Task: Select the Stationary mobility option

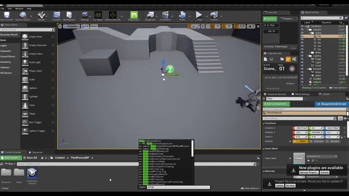Action: pos(317,142)
